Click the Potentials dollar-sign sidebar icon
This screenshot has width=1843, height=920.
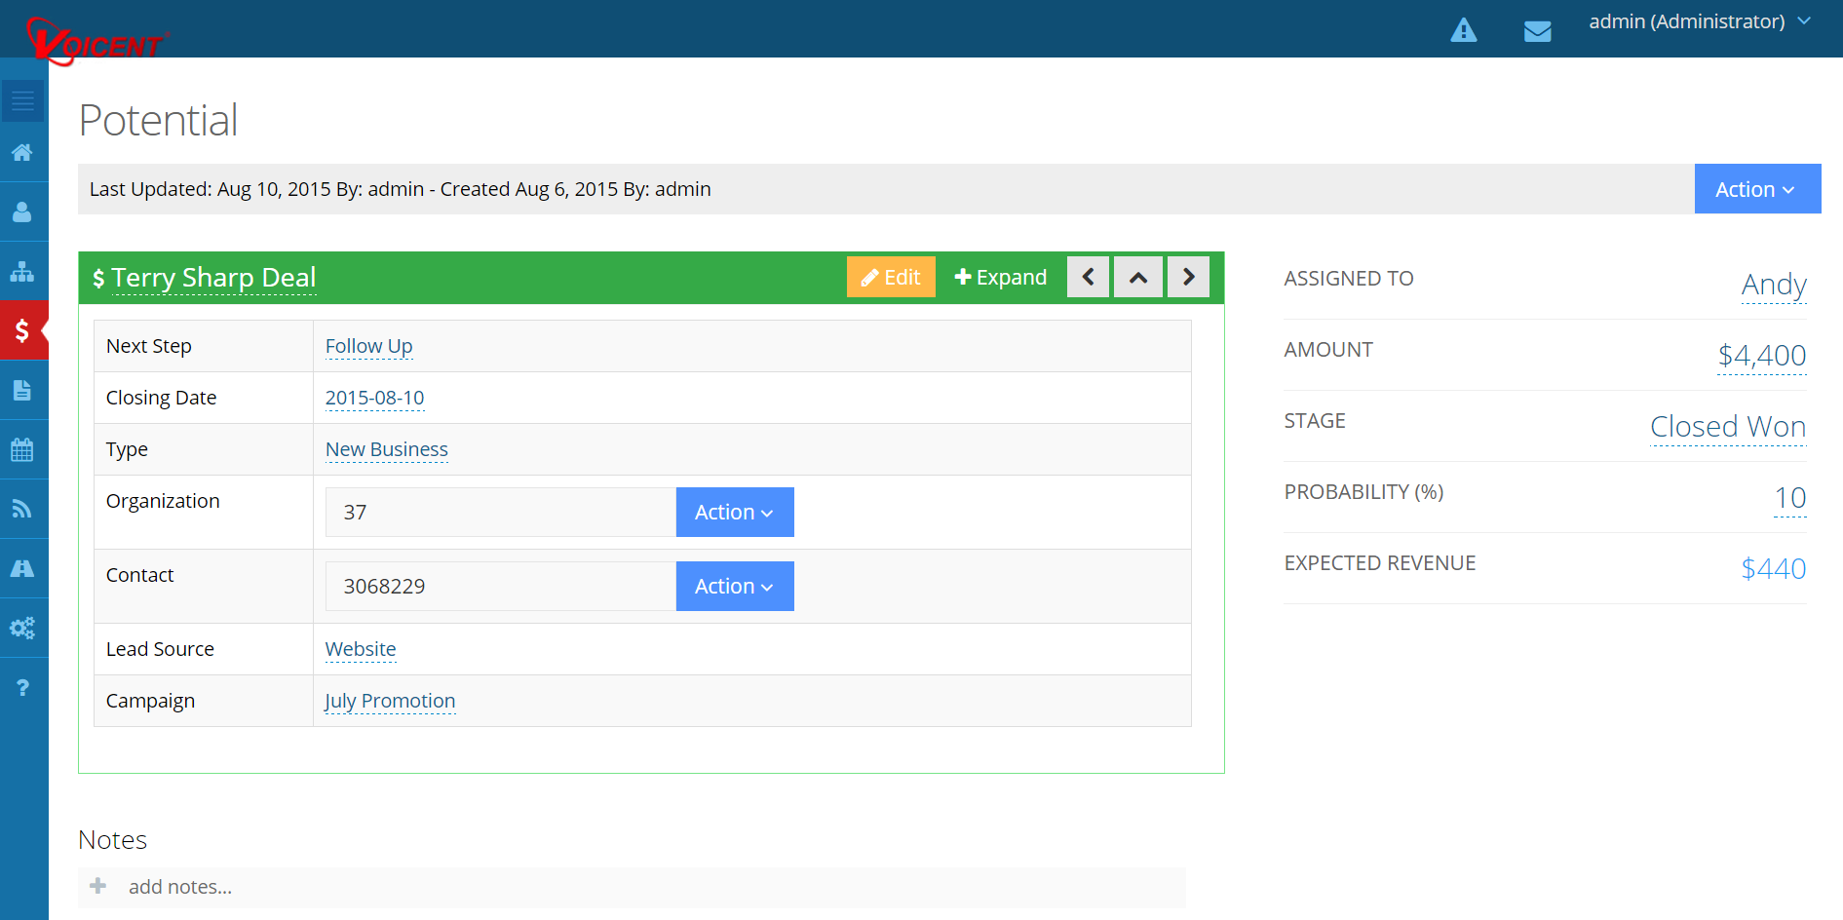(23, 330)
